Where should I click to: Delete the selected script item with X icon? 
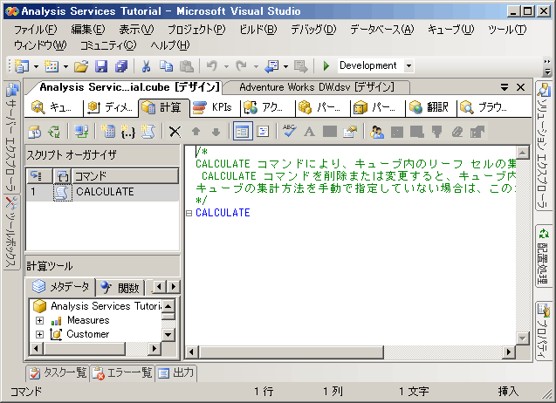tap(175, 132)
